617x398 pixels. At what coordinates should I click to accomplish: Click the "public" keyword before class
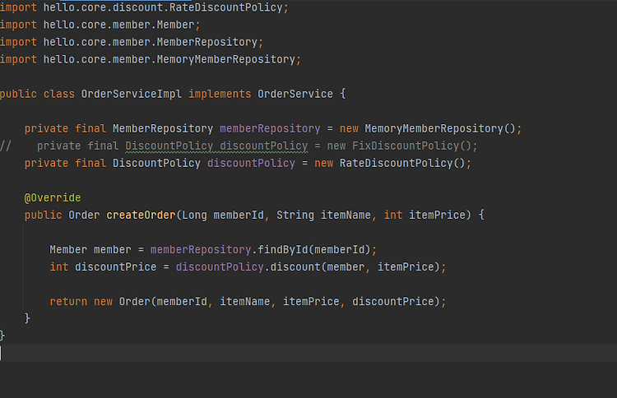click(18, 94)
